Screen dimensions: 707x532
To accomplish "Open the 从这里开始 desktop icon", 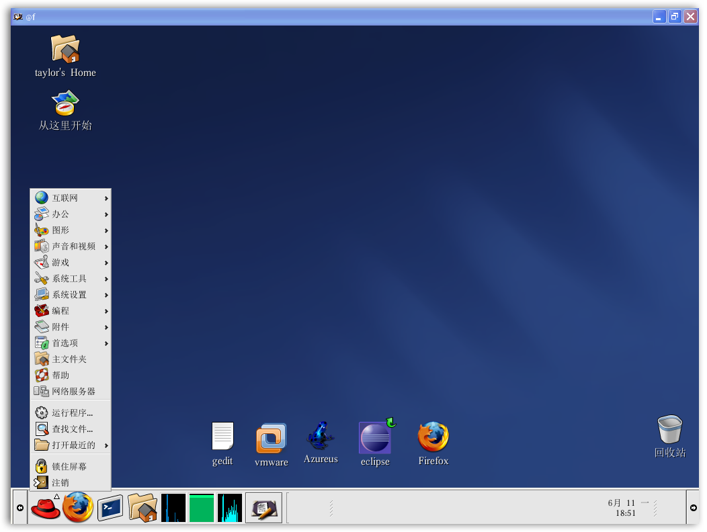I will click(x=65, y=104).
